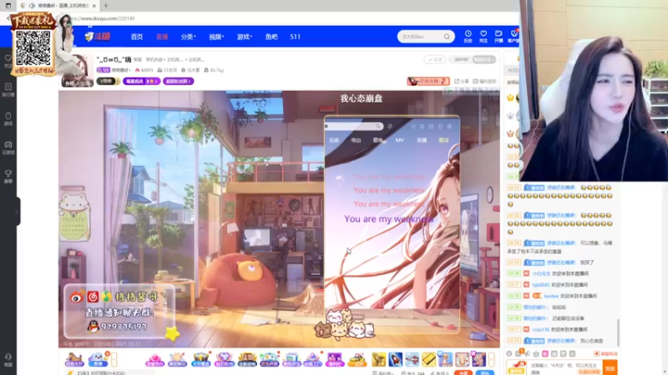Open a new browser tab with plus
The width and height of the screenshot is (668, 375).
[106, 6]
